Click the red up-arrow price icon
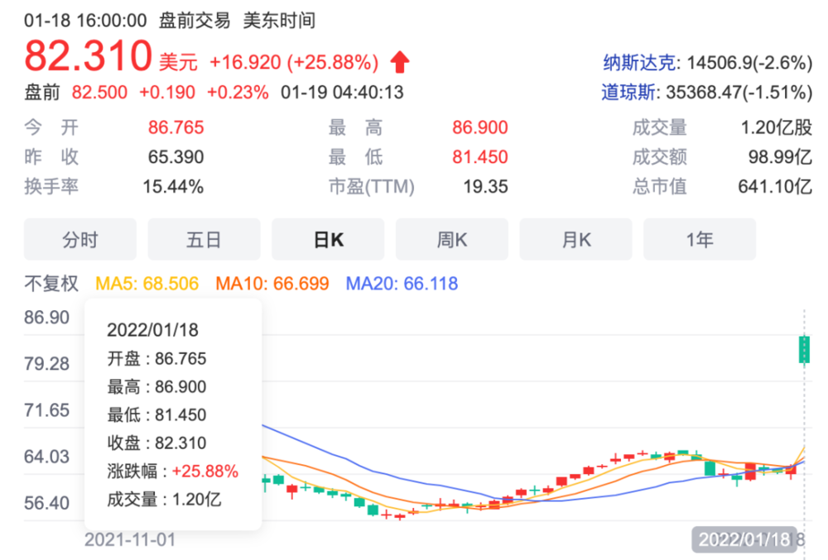Screen dimensions: 828x560 click(401, 62)
